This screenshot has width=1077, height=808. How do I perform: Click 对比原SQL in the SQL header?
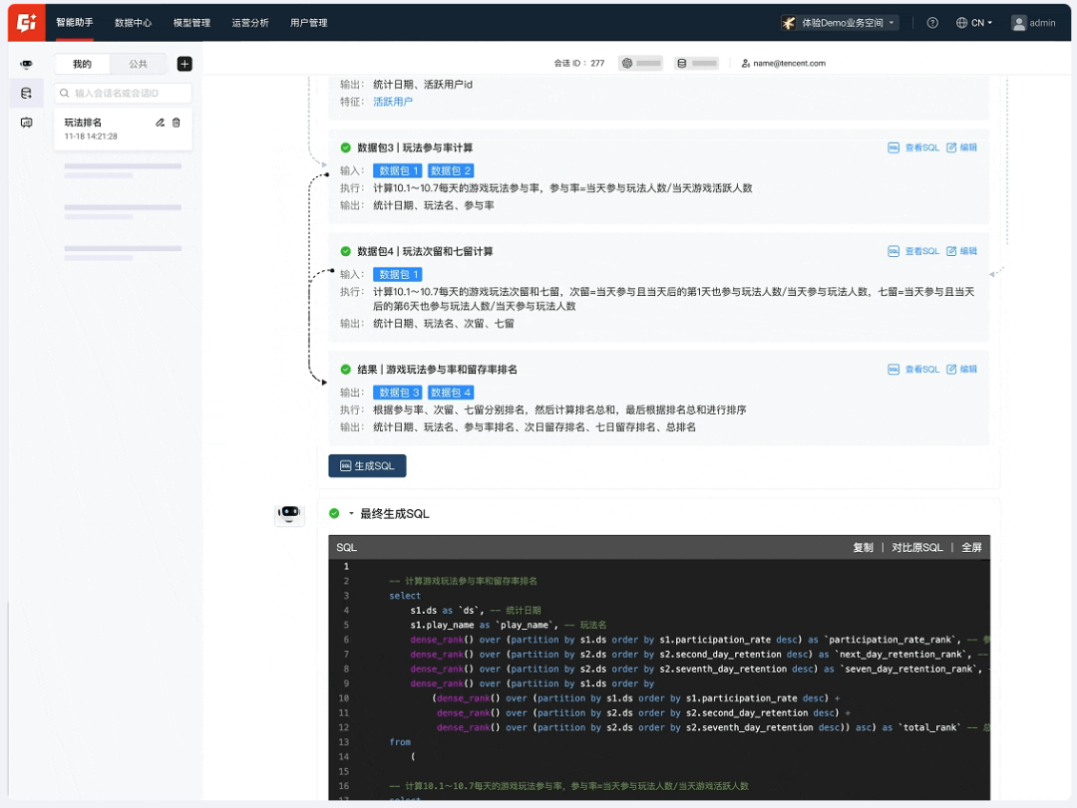pos(917,547)
